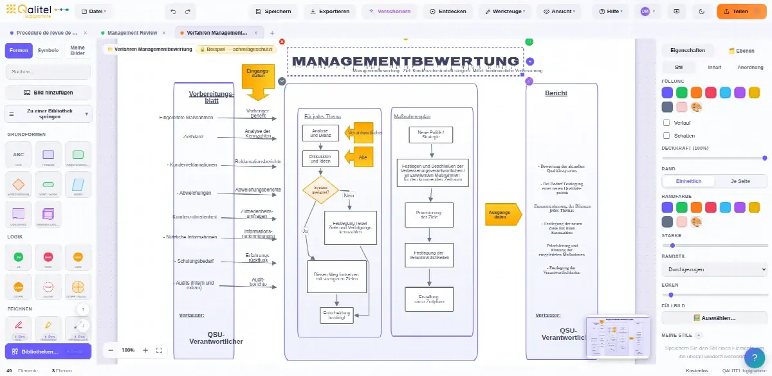The image size is (772, 376).
Task: Switch to Procédure de revue tab
Action: tap(46, 33)
